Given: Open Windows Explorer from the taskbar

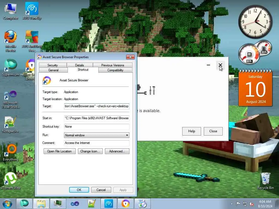Looking at the screenshot, I should coord(41,204).
